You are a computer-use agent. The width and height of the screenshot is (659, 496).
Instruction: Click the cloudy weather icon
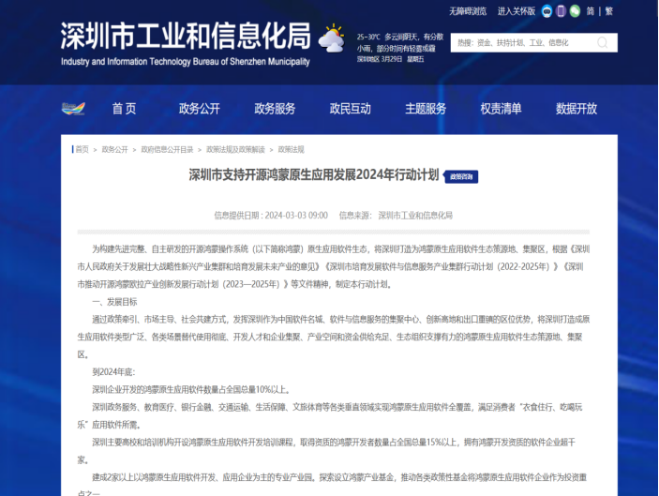(x=332, y=38)
